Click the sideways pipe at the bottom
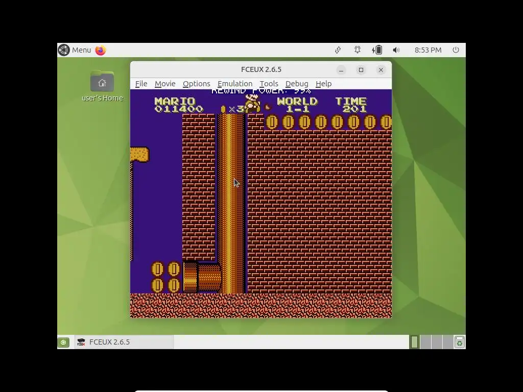Screen dimensions: 523x392 coord(202,277)
